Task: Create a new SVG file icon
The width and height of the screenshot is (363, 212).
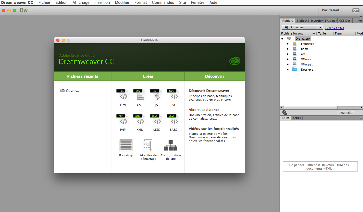Action: [173, 95]
